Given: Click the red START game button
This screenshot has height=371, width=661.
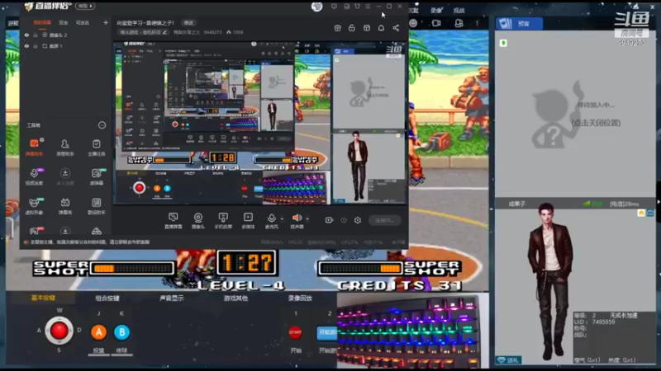Looking at the screenshot, I should (x=295, y=332).
